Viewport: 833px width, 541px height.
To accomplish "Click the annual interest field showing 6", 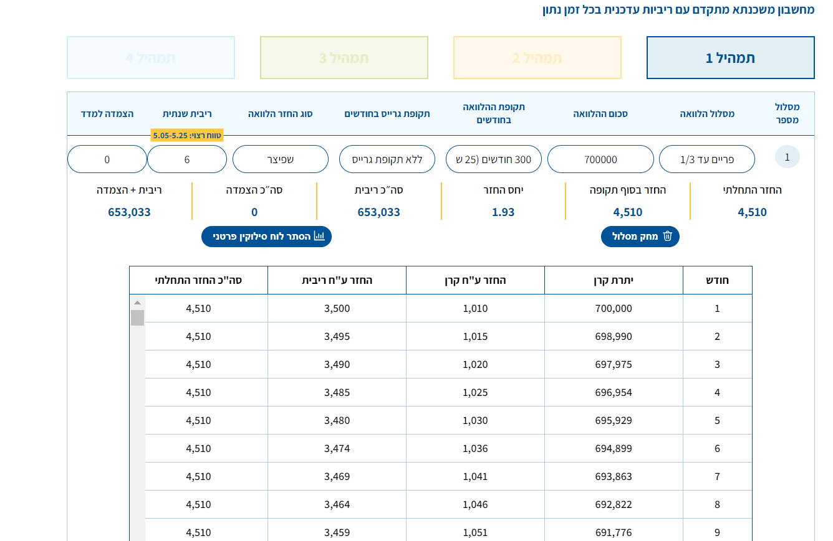I will pos(187,159).
